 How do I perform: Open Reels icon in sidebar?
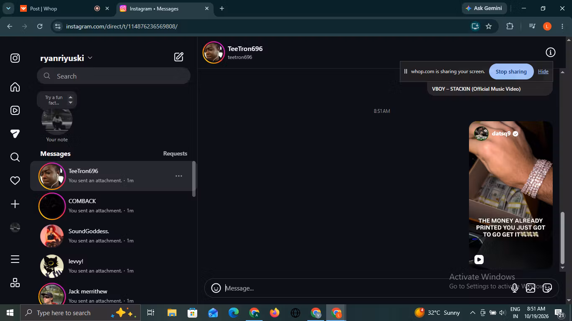pyautogui.click(x=15, y=110)
